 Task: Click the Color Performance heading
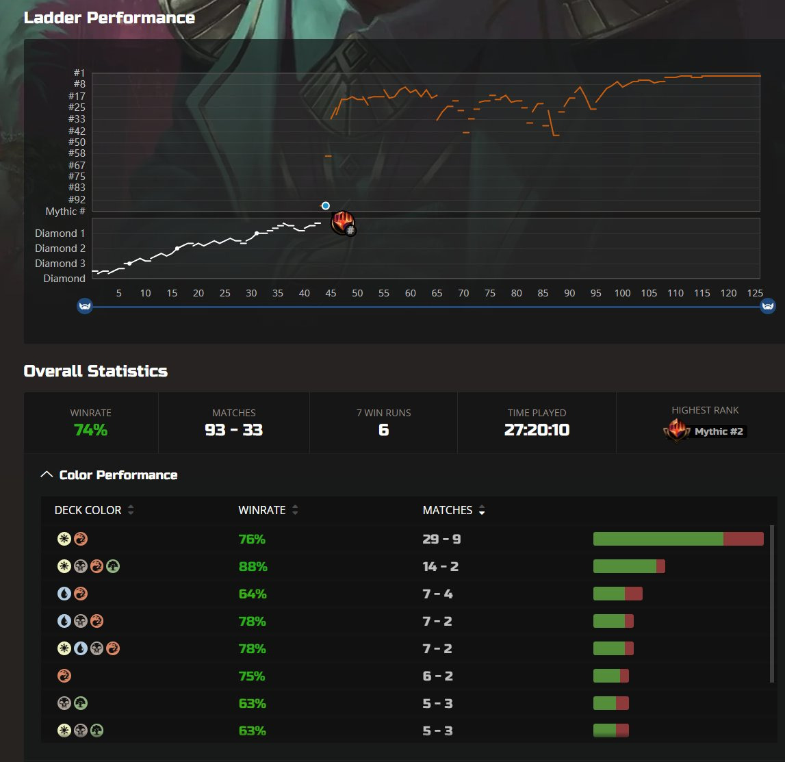(118, 475)
